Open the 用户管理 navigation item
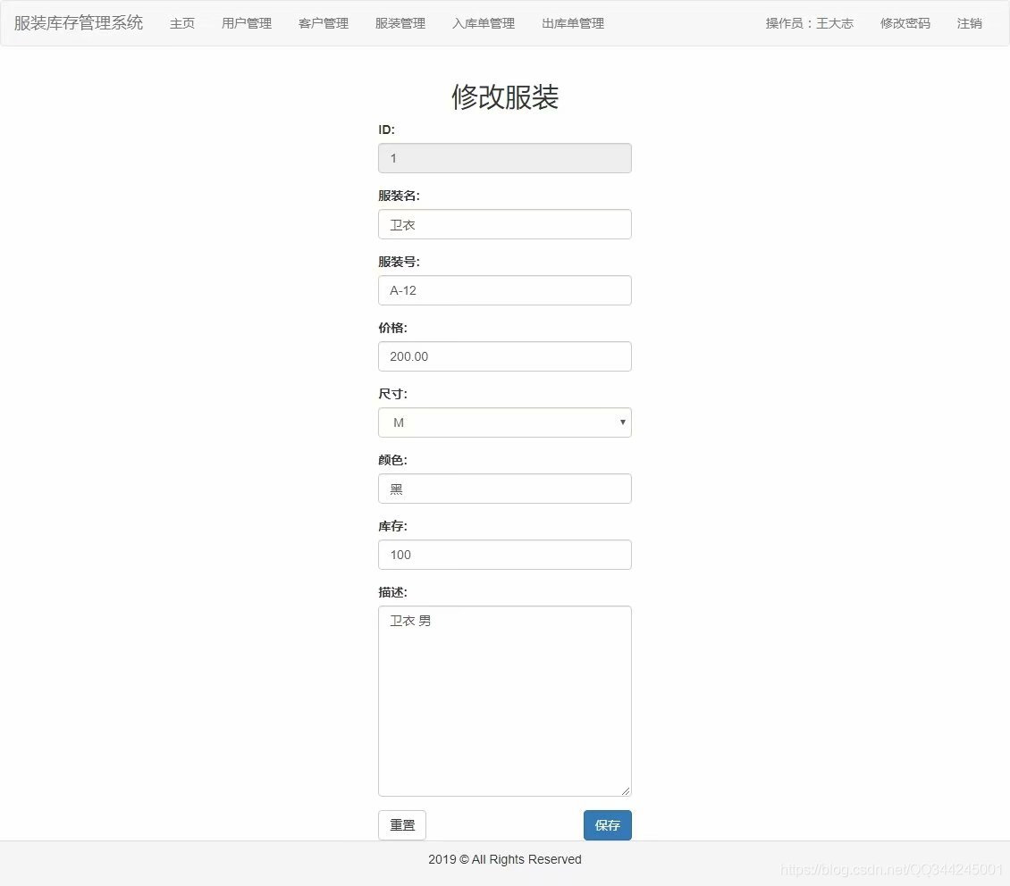The width and height of the screenshot is (1010, 886). coord(247,24)
